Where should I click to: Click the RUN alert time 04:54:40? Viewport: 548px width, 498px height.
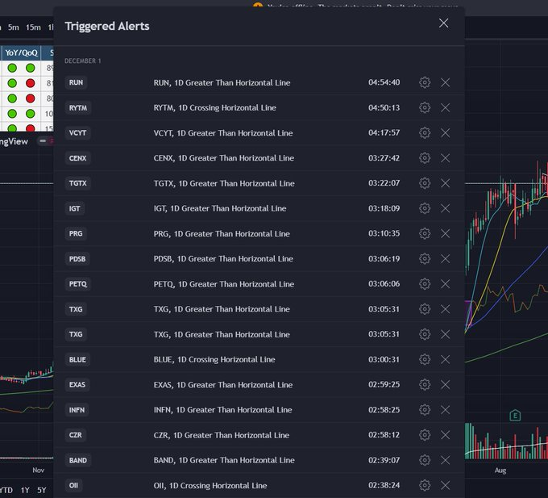coord(384,82)
